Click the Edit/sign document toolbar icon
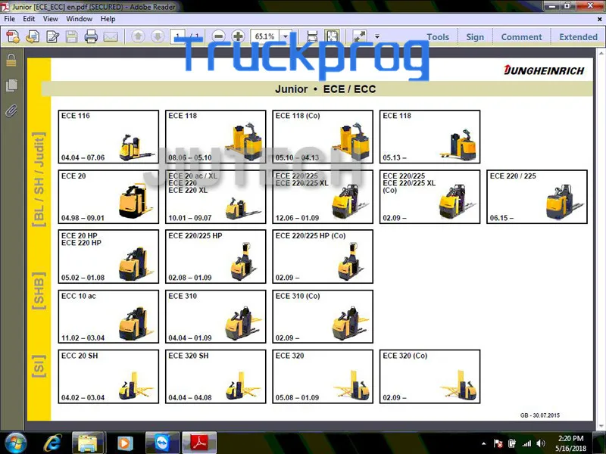This screenshot has width=606, height=454. click(x=52, y=37)
